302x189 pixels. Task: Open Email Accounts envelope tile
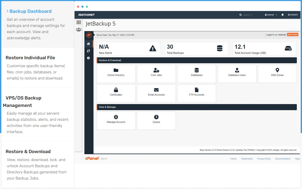(156, 93)
